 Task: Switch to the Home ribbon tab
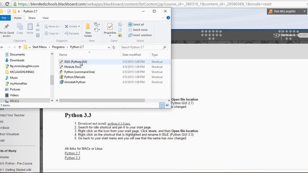pos(18,18)
